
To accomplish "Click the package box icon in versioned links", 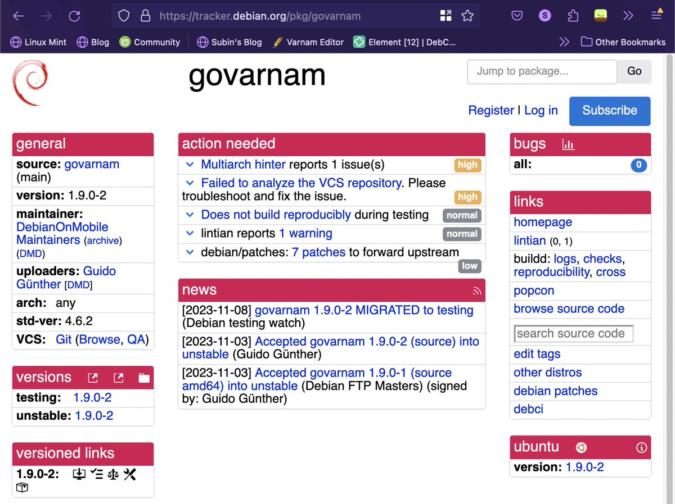I will point(22,487).
